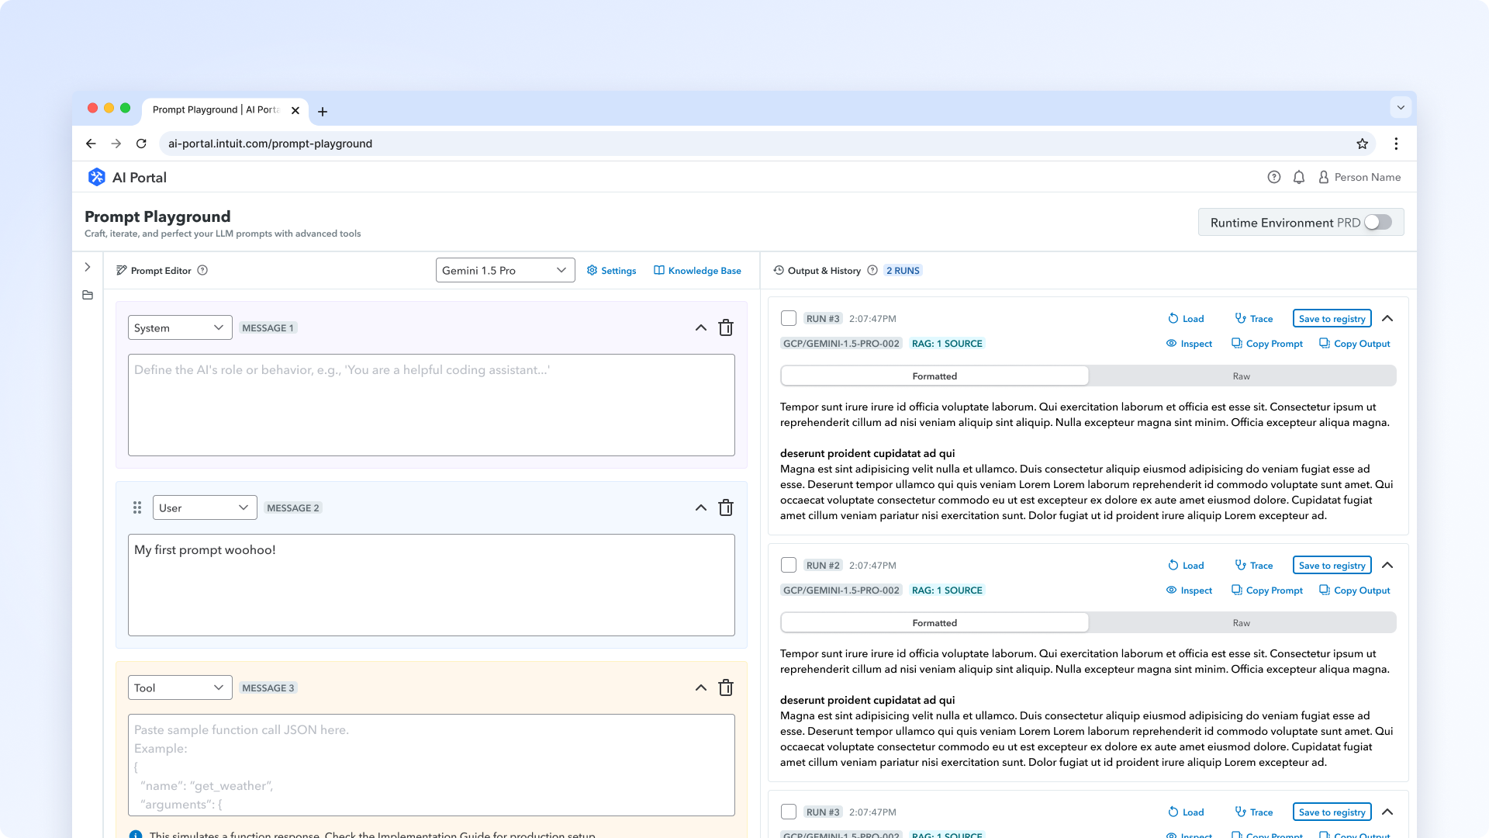
Task: Collapse first RUN #3 card
Action: (1387, 318)
